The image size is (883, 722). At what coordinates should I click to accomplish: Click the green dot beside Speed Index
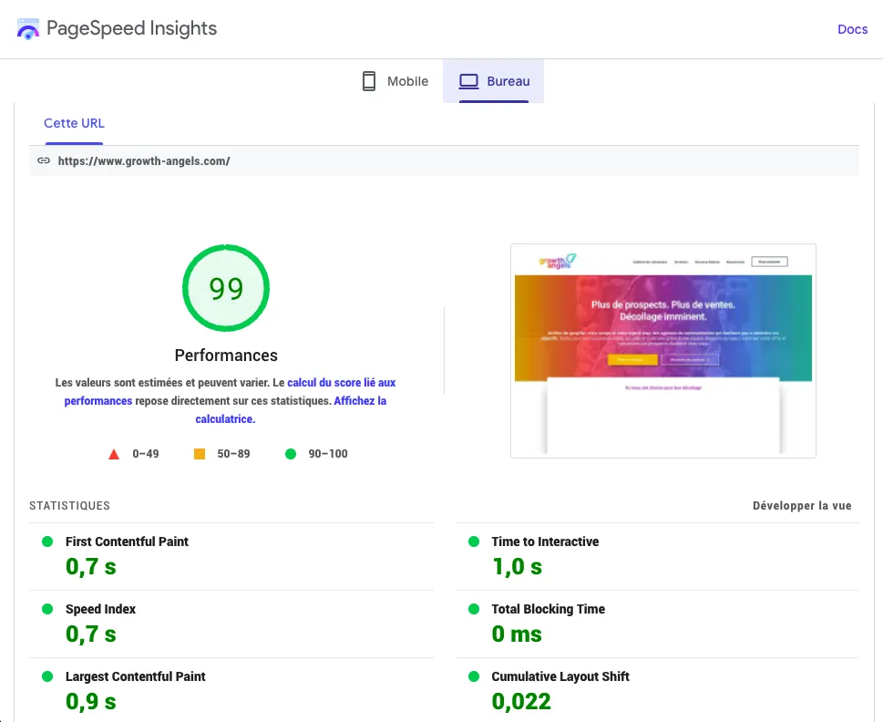[x=47, y=609]
